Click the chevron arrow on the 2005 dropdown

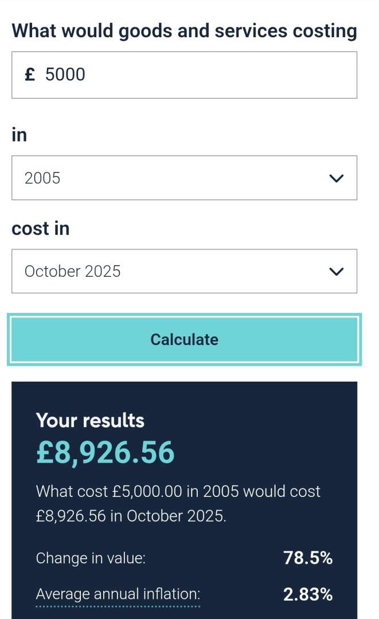336,178
